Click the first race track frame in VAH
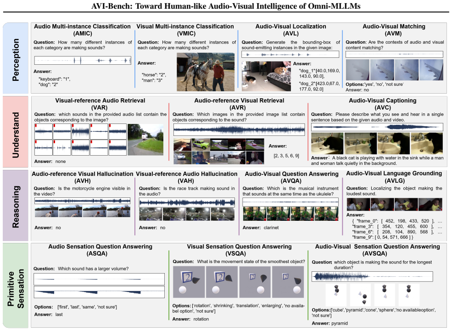Image resolution: width=452 pixels, height=331 pixels. (x=151, y=214)
